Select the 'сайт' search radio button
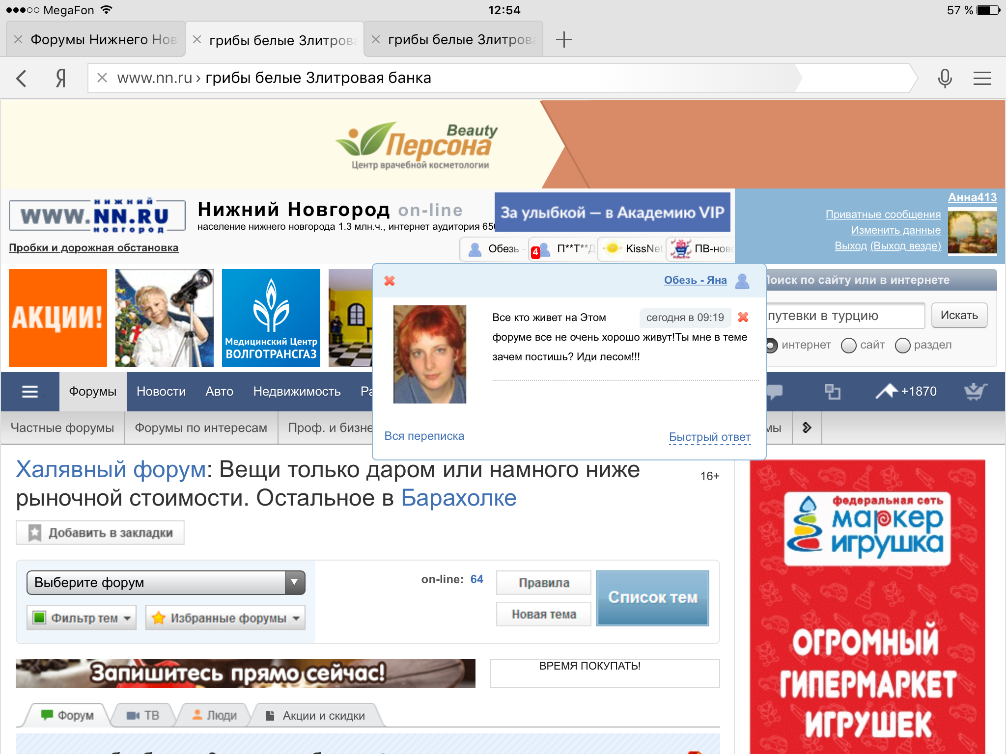1006x754 pixels. (x=848, y=346)
